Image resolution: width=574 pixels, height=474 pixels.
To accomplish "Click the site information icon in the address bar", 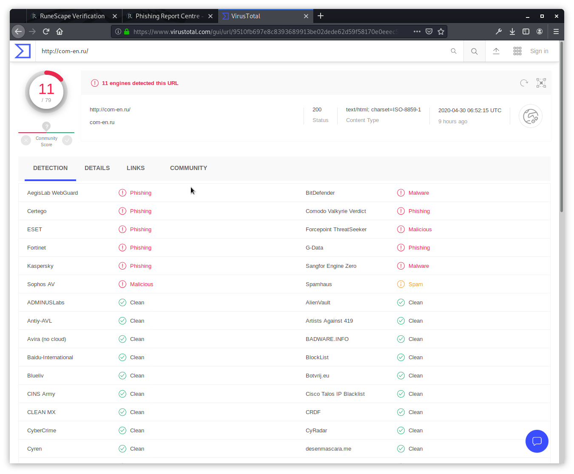I will coord(118,31).
